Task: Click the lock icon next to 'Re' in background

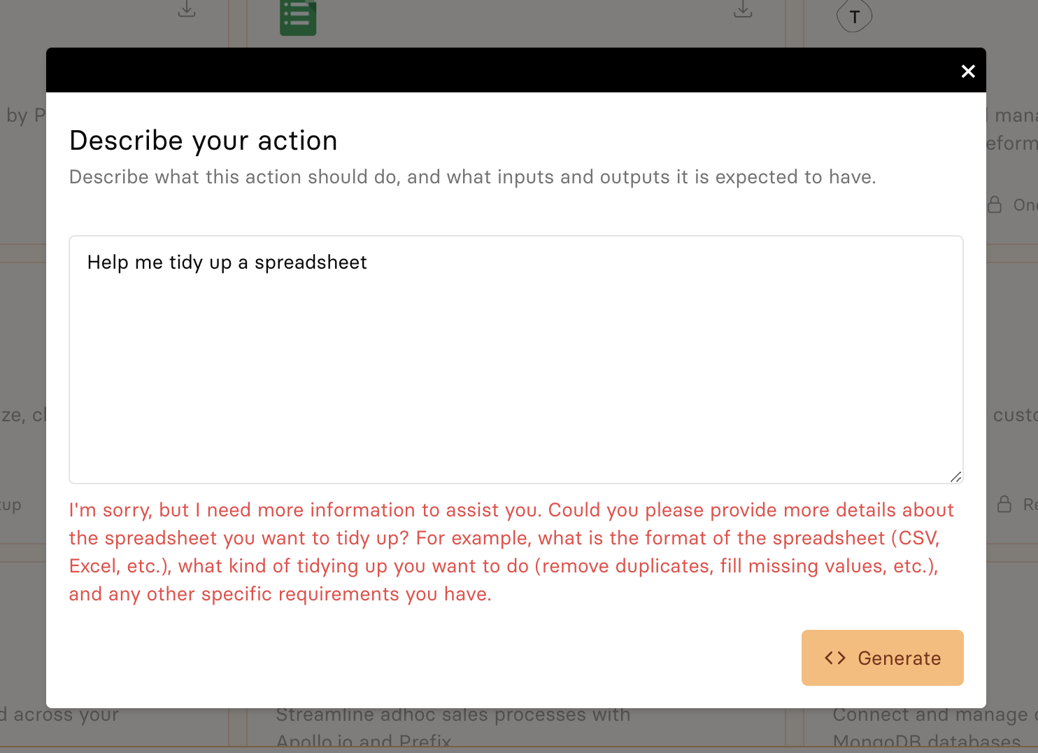Action: pos(1004,504)
